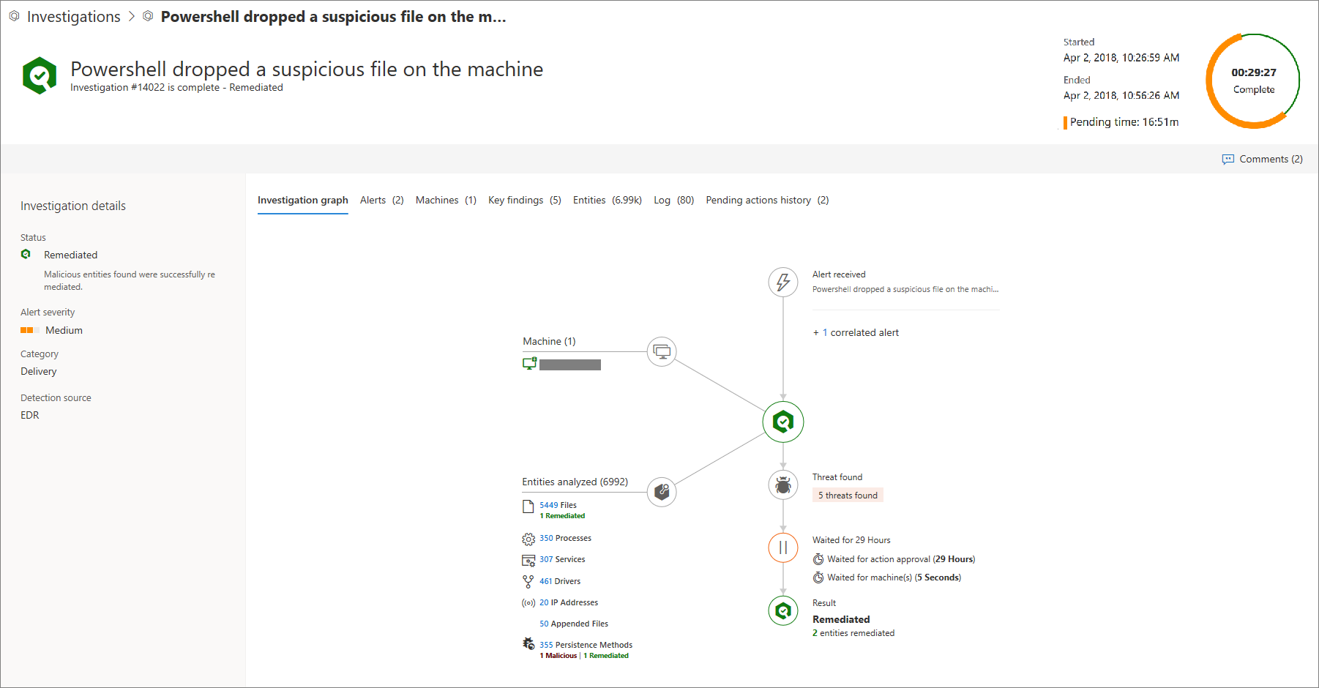Click the Entities analyzed node icon
Viewport: 1319px width, 688px height.
(x=662, y=492)
